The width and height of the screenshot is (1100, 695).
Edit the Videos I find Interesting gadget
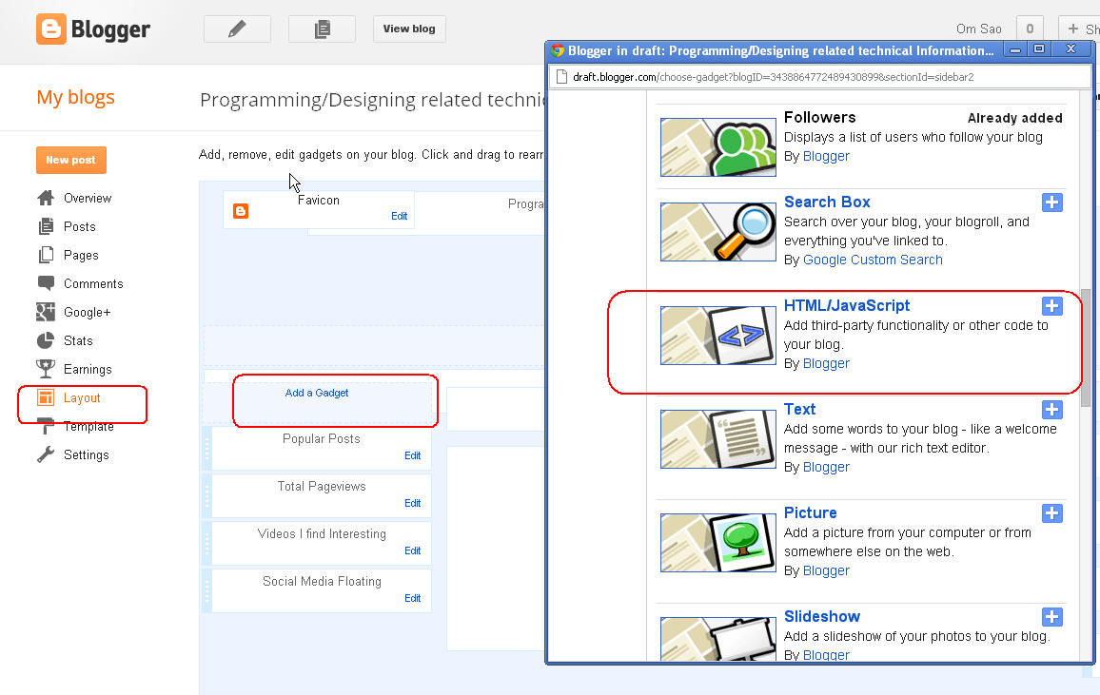(413, 550)
